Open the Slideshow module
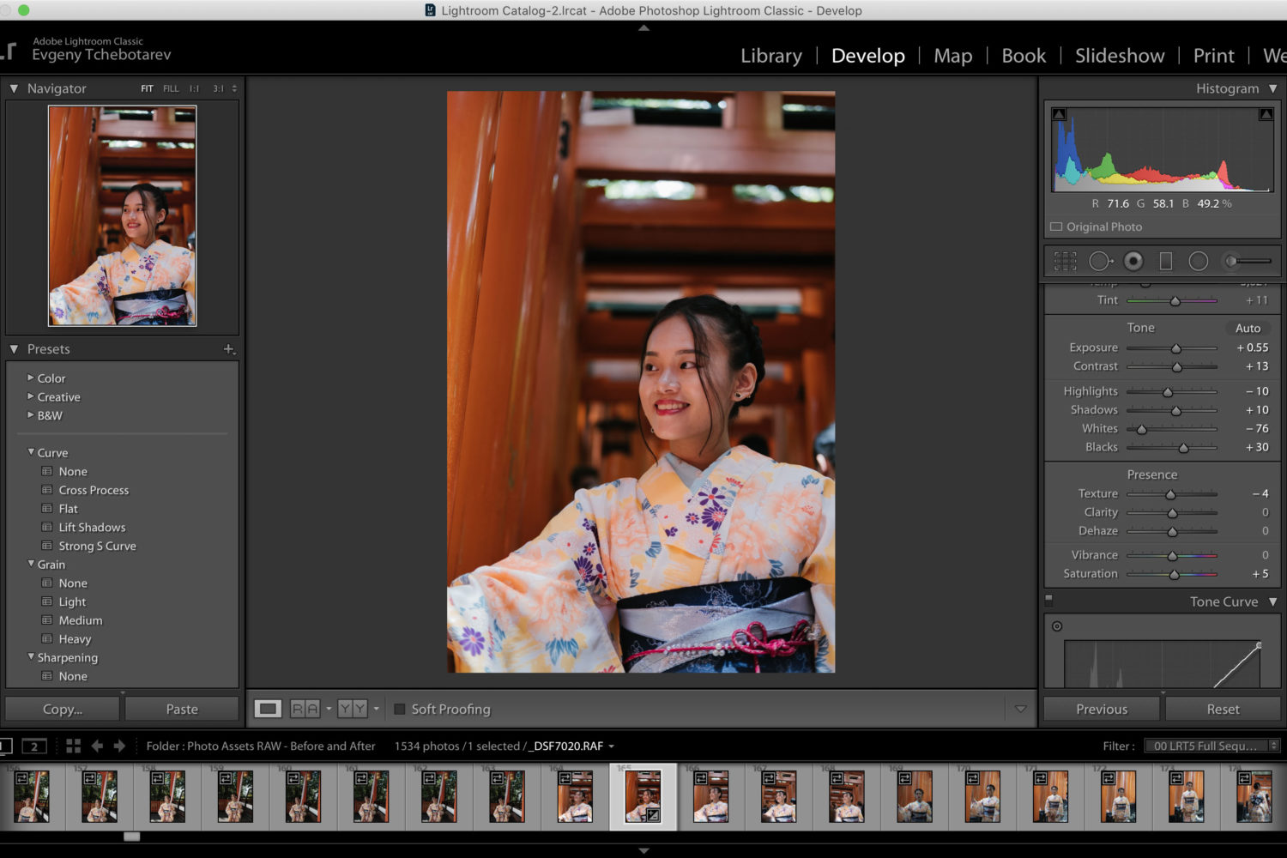Screen dimensions: 1287x858 pyautogui.click(x=1119, y=55)
